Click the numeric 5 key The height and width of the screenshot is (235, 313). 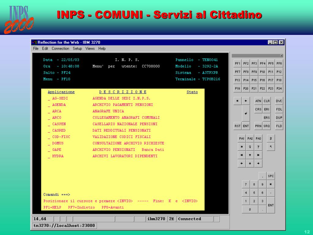pyautogui.click(x=254, y=193)
